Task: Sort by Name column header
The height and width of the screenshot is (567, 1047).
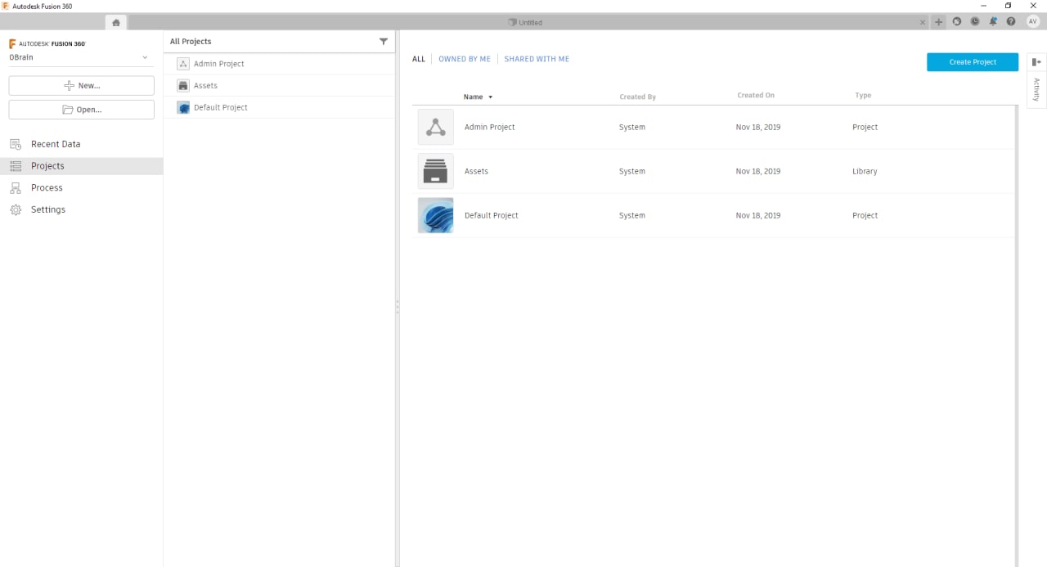Action: pyautogui.click(x=473, y=97)
